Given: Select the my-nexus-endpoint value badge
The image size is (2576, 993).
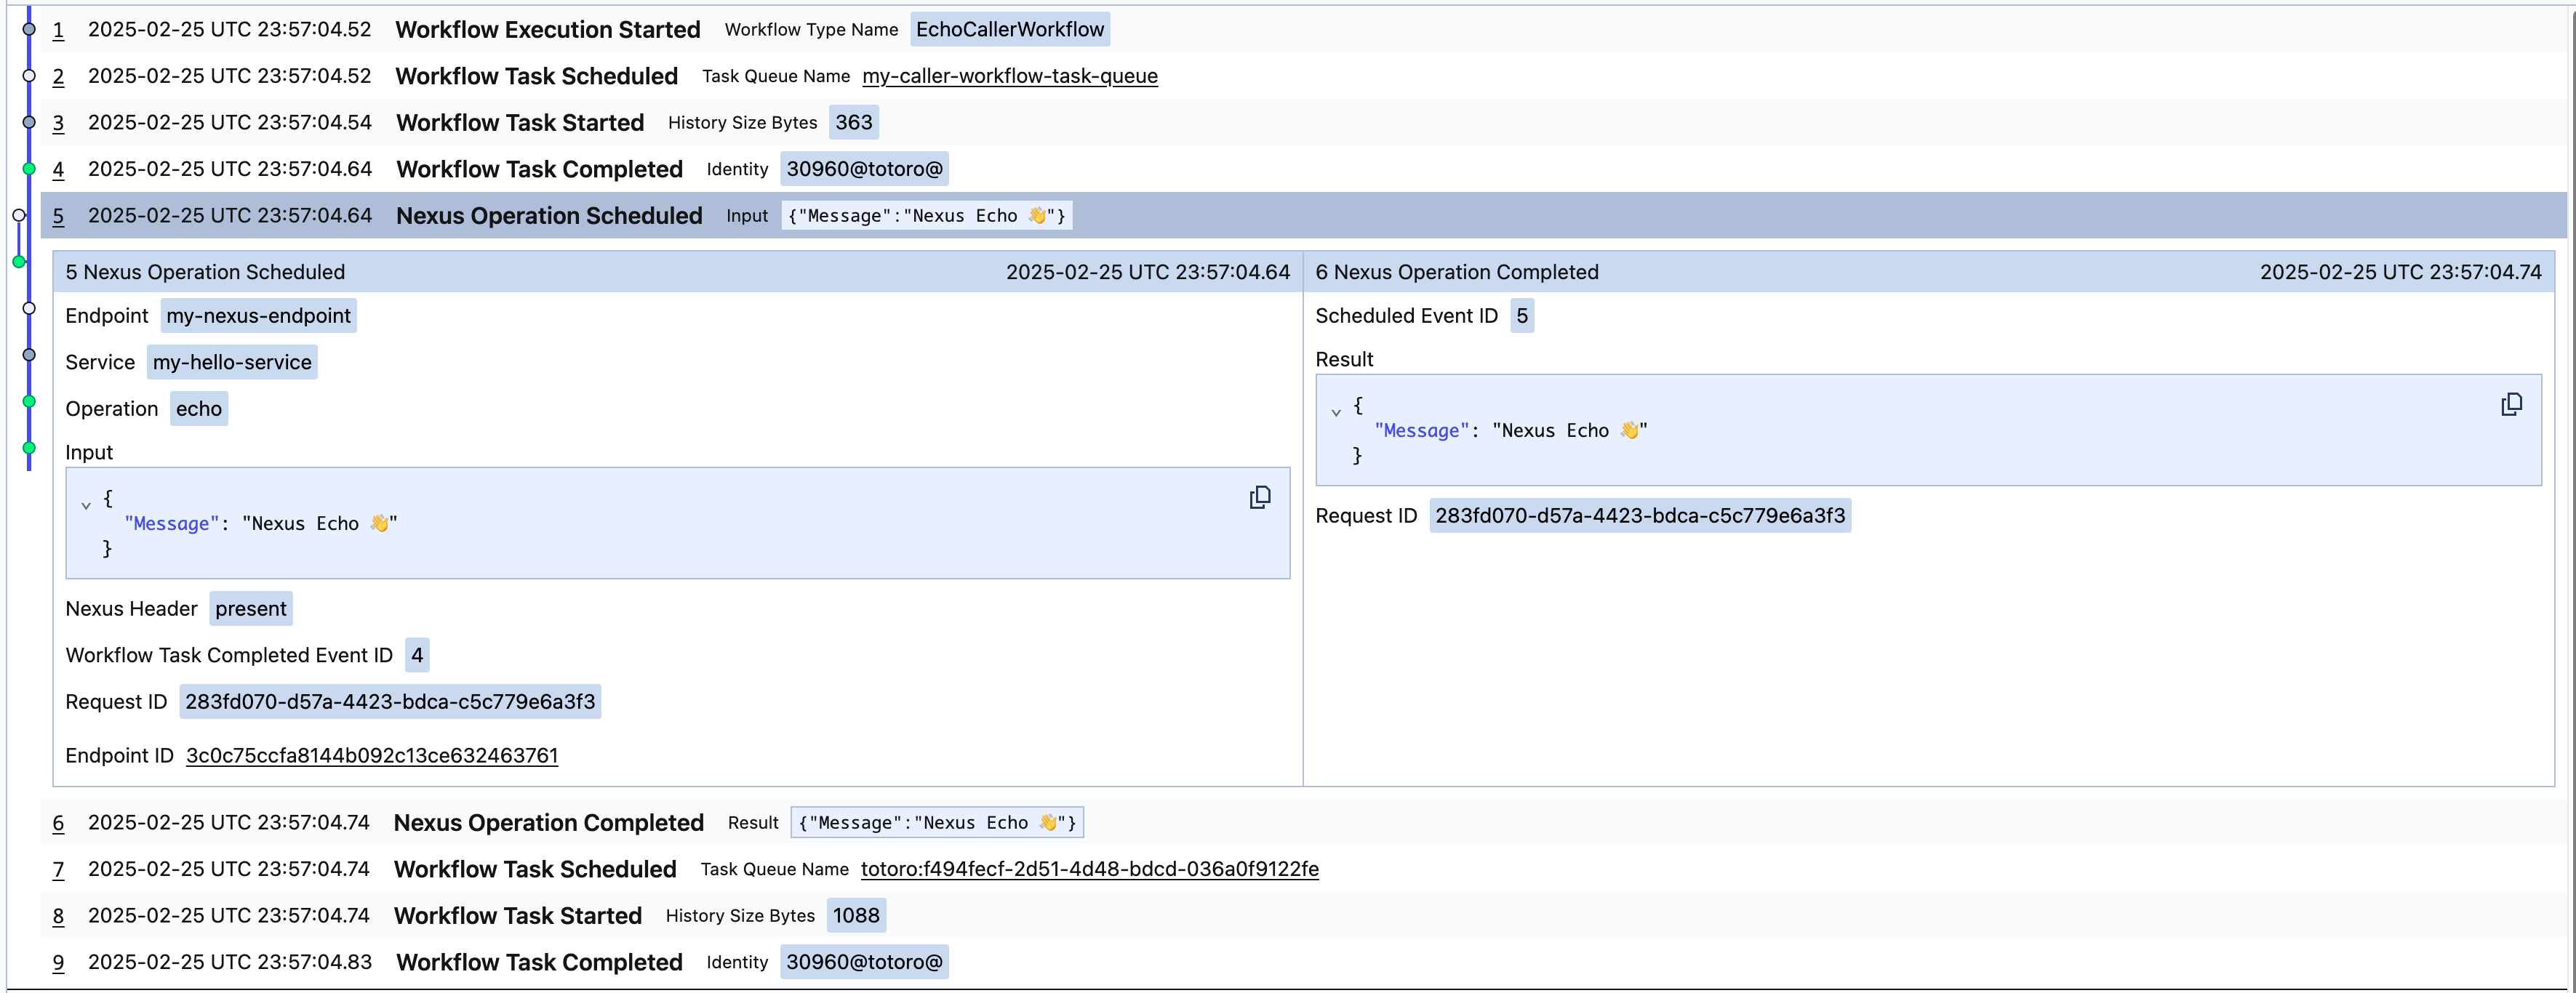Looking at the screenshot, I should click(x=258, y=316).
